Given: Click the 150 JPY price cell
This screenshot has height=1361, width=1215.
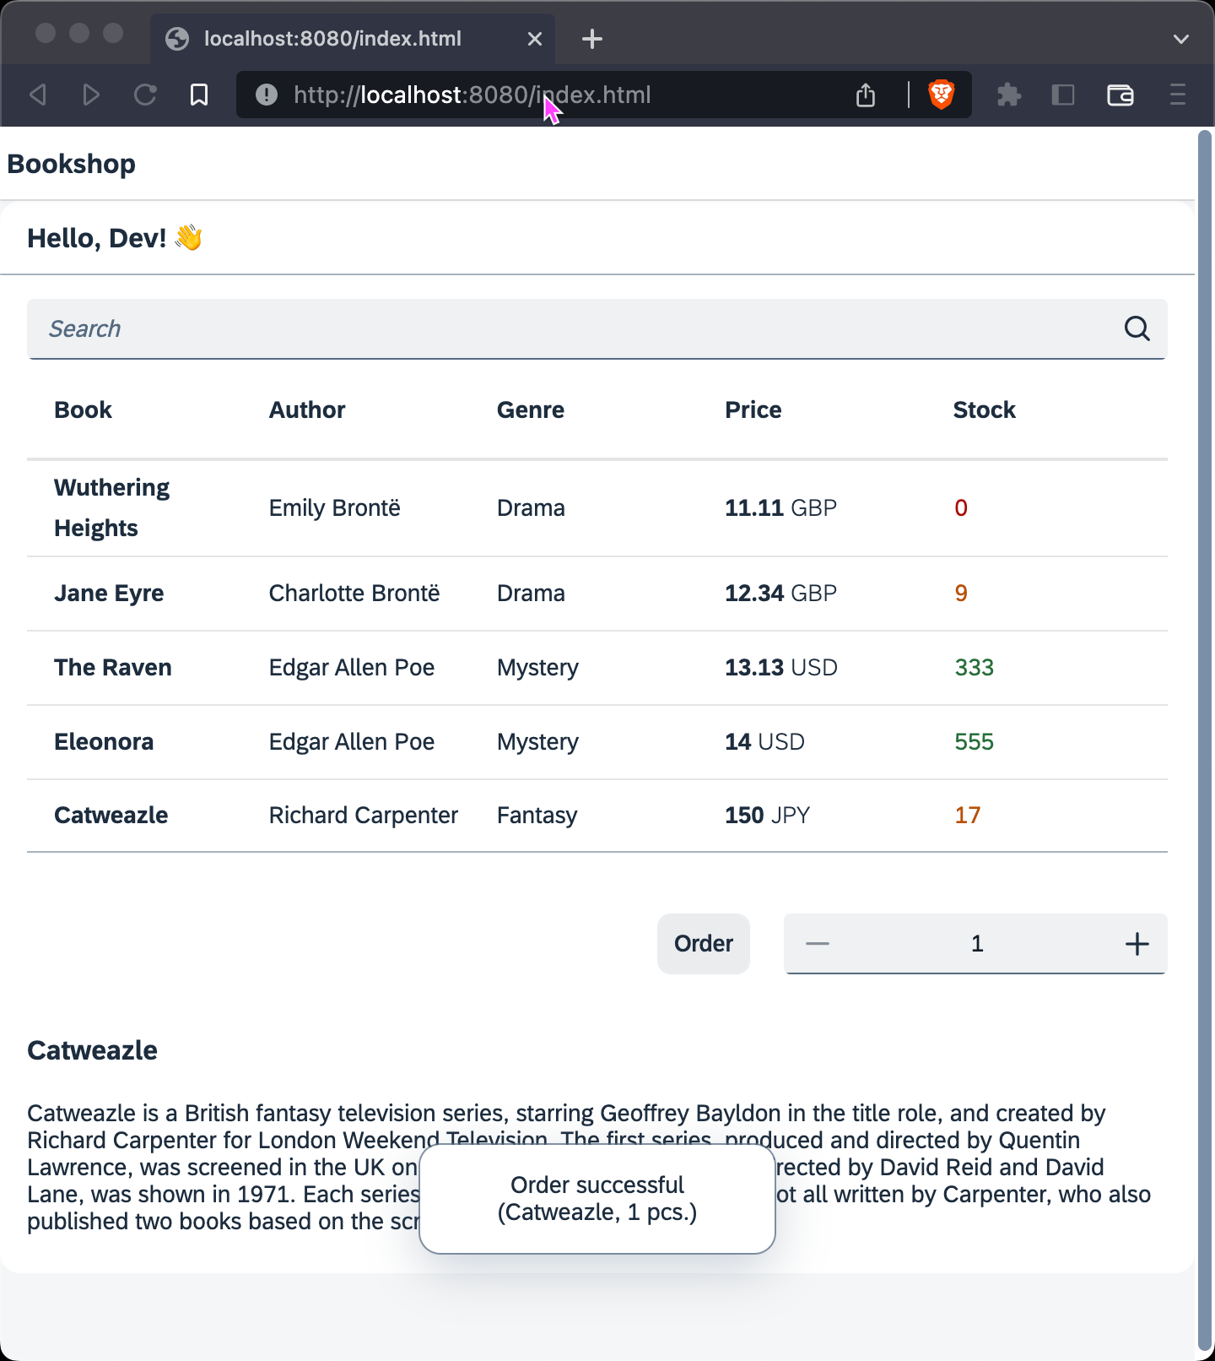Looking at the screenshot, I should coord(768,816).
